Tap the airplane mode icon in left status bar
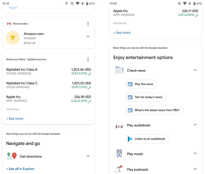This screenshot has height=174, width=205. 83,3
